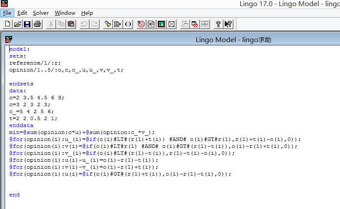
Task: Cut selection with the scissors icon
Action: pyautogui.click(x=51, y=24)
